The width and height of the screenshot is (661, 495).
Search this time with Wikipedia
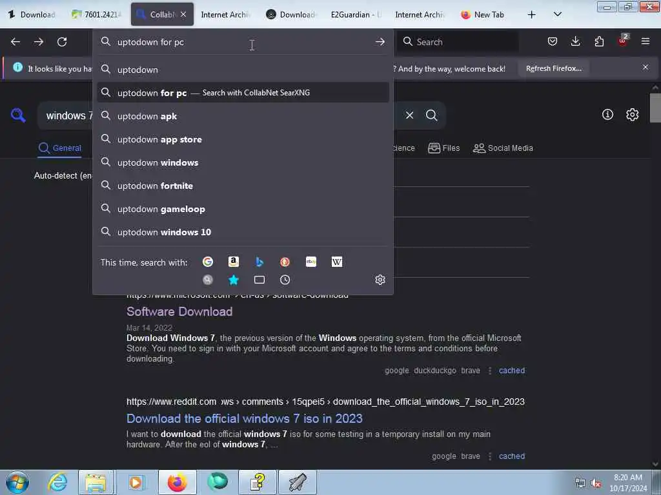coord(337,262)
